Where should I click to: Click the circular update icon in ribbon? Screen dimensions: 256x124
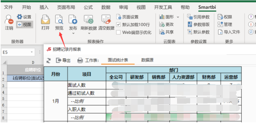pos(251,32)
